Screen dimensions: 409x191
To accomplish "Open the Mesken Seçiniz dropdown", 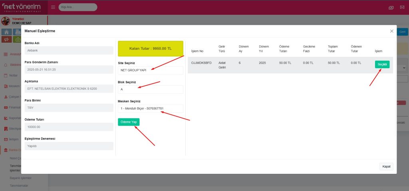I will click(x=150, y=108).
